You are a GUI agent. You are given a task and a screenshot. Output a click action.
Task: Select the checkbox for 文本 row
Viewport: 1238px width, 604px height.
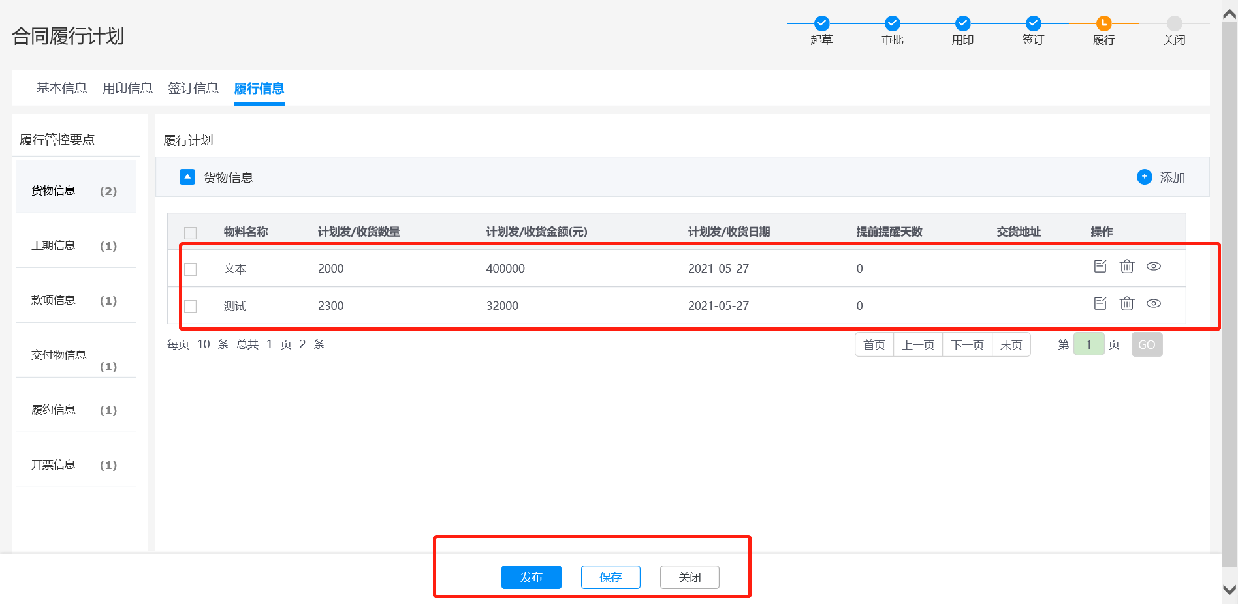click(191, 269)
